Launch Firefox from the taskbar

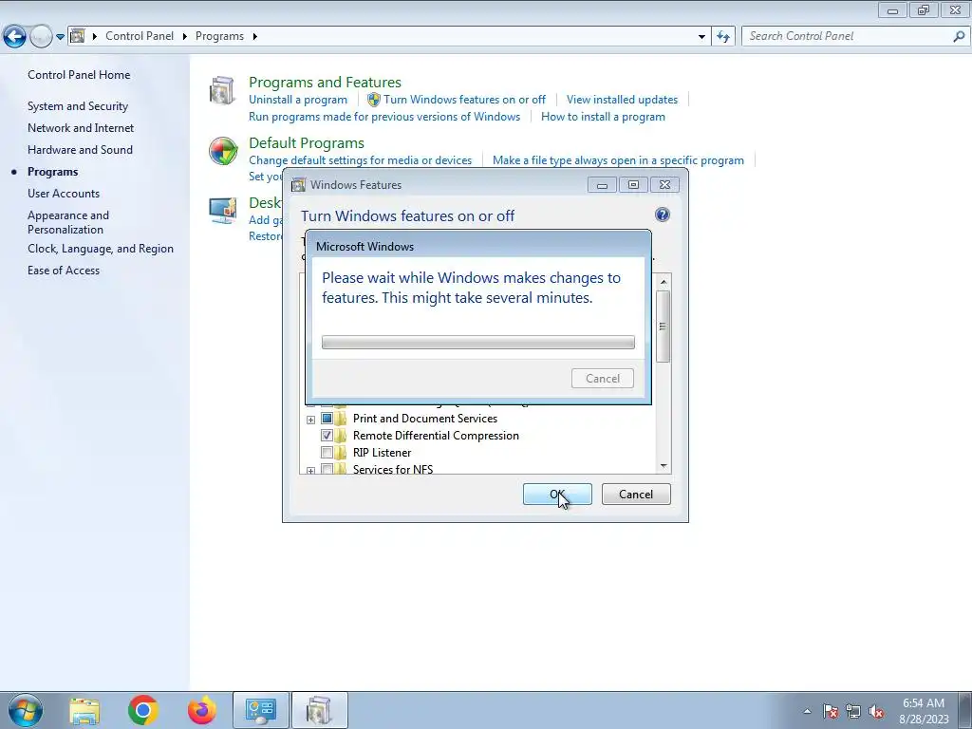(x=202, y=710)
